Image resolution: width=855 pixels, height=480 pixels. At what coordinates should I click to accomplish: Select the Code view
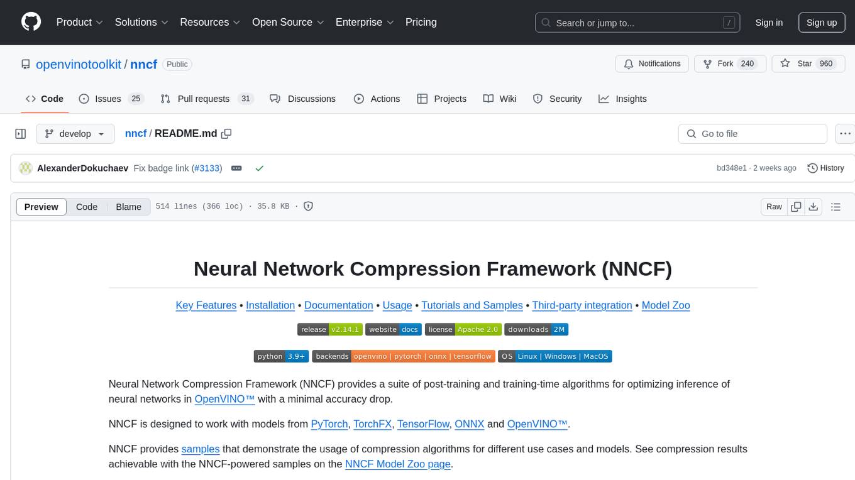coord(87,207)
